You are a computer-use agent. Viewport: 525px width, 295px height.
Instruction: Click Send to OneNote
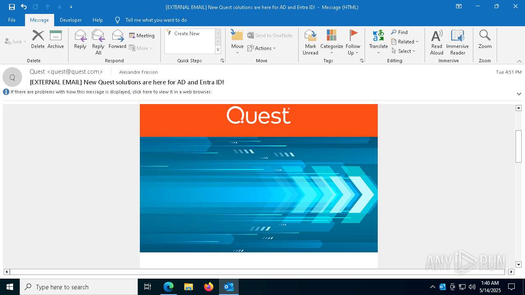(270, 36)
